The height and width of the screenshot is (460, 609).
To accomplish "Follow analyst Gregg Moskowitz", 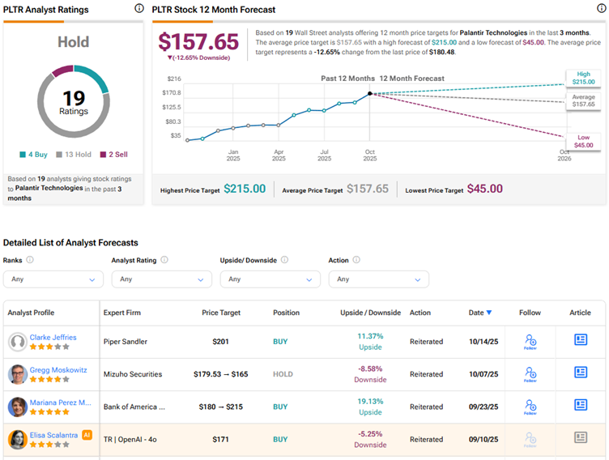I will [530, 374].
